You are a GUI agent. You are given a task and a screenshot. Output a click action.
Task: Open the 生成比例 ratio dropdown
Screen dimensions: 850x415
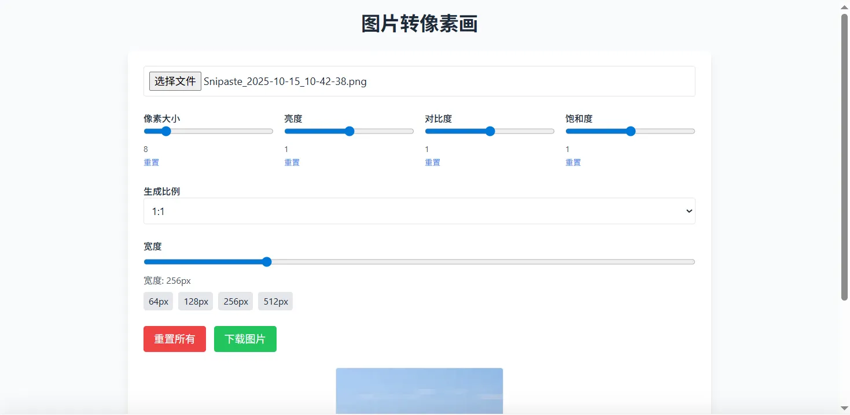pos(419,211)
